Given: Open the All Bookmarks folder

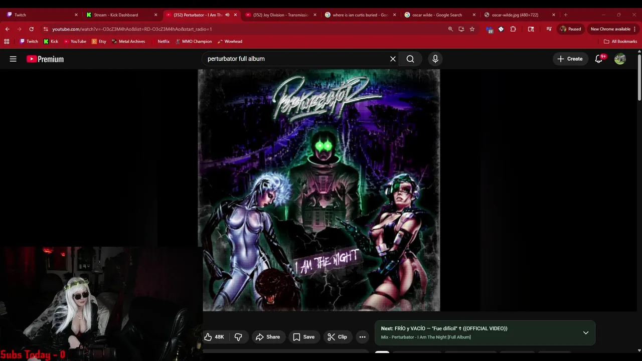Looking at the screenshot, I should point(620,42).
